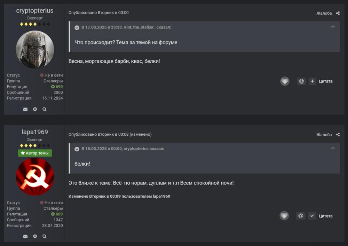Screen dimensions: 348x246
Task: Click lapa1969's hammer-and-sickle avatar
Action: (x=35, y=177)
